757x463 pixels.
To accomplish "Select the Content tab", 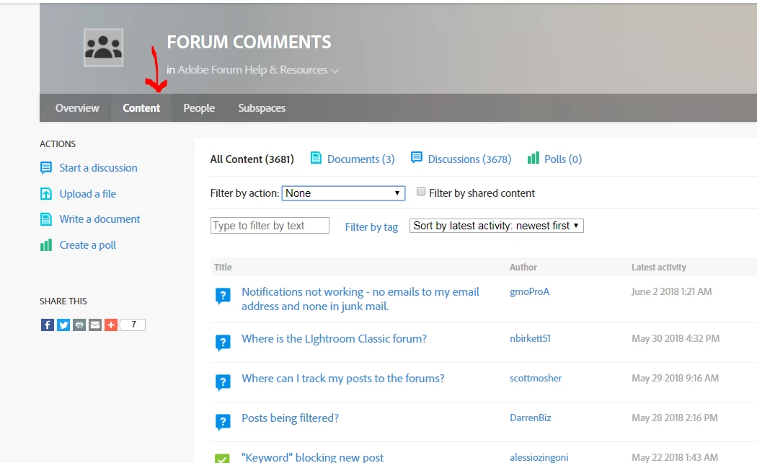I will coord(141,108).
